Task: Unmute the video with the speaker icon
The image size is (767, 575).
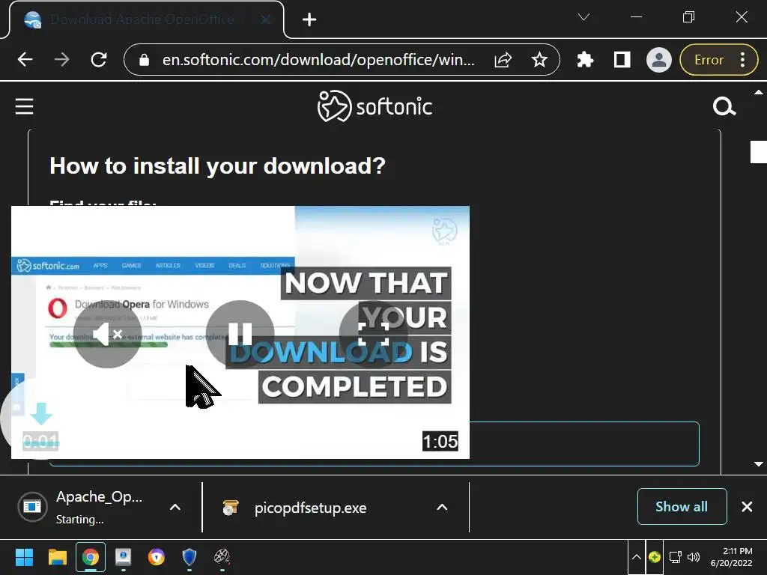Action: tap(108, 335)
